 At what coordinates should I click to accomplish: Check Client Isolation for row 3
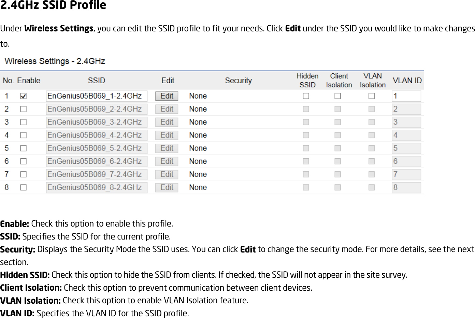[337, 122]
